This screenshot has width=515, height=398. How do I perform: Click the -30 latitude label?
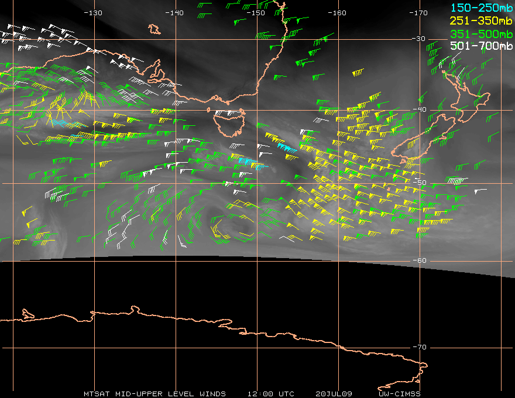tap(418, 39)
